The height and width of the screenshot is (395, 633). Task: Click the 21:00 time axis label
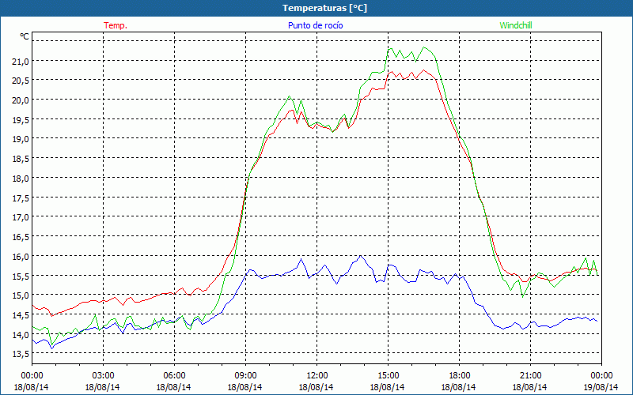530,375
